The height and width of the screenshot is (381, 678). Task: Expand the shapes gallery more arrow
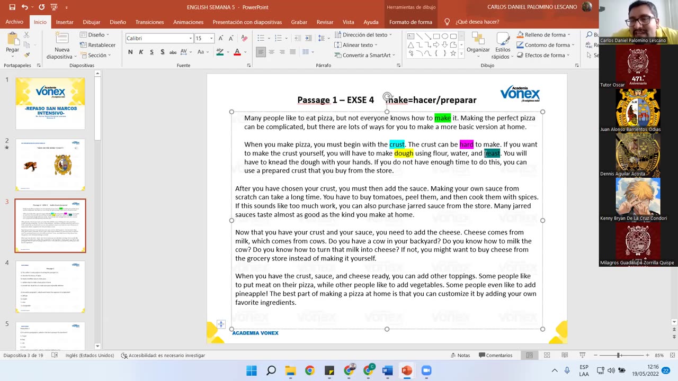462,54
